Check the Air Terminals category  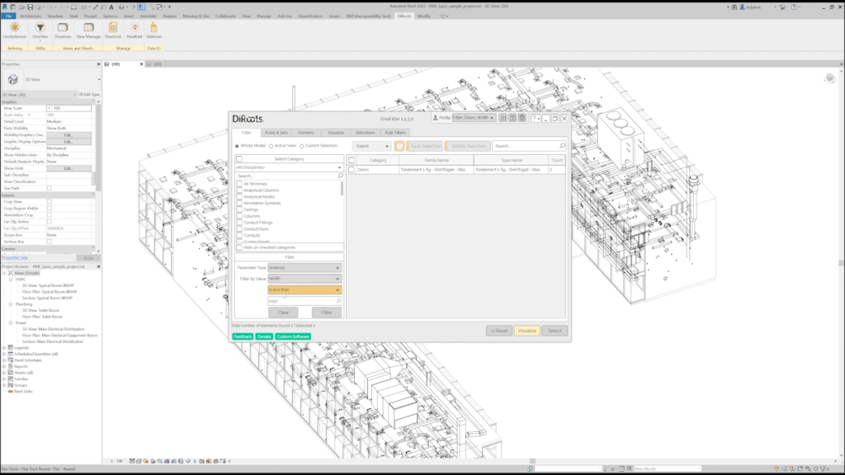pyautogui.click(x=239, y=184)
